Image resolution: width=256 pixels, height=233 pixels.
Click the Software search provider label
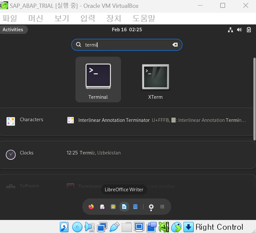click(29, 186)
